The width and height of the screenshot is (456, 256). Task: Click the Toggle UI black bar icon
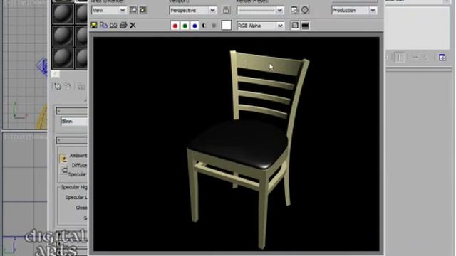pyautogui.click(x=305, y=26)
